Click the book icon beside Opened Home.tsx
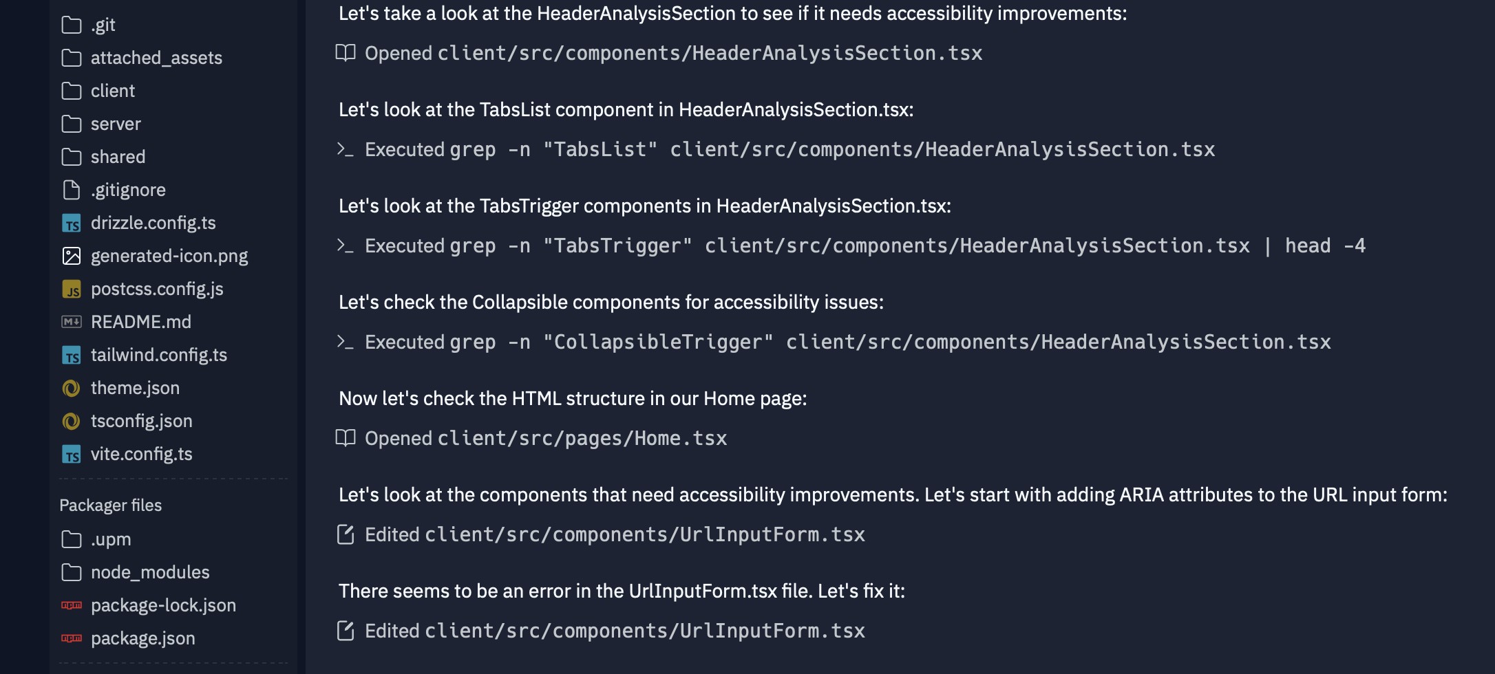The width and height of the screenshot is (1495, 674). 346,438
